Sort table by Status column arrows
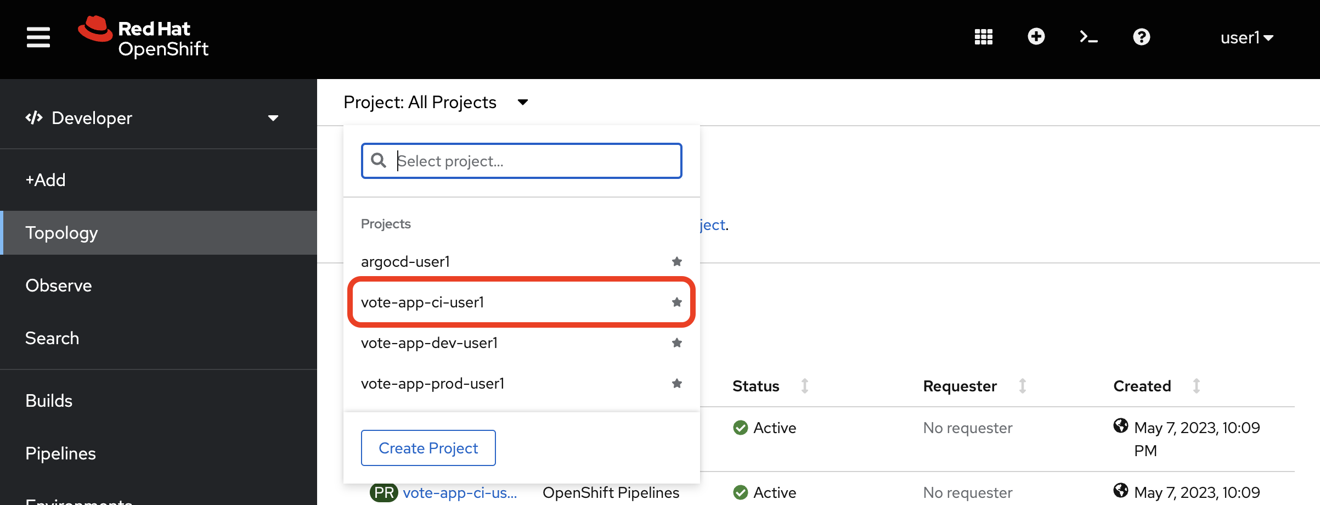The image size is (1320, 505). (x=804, y=386)
